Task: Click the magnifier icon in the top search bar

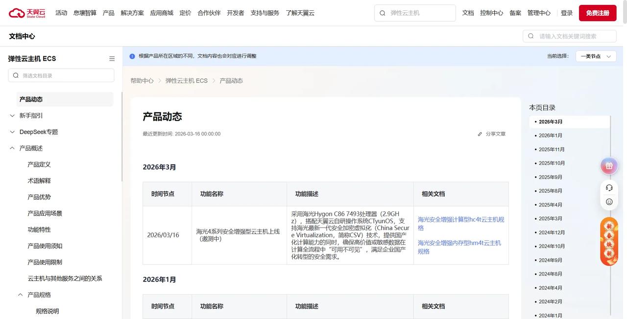Action: click(x=383, y=13)
